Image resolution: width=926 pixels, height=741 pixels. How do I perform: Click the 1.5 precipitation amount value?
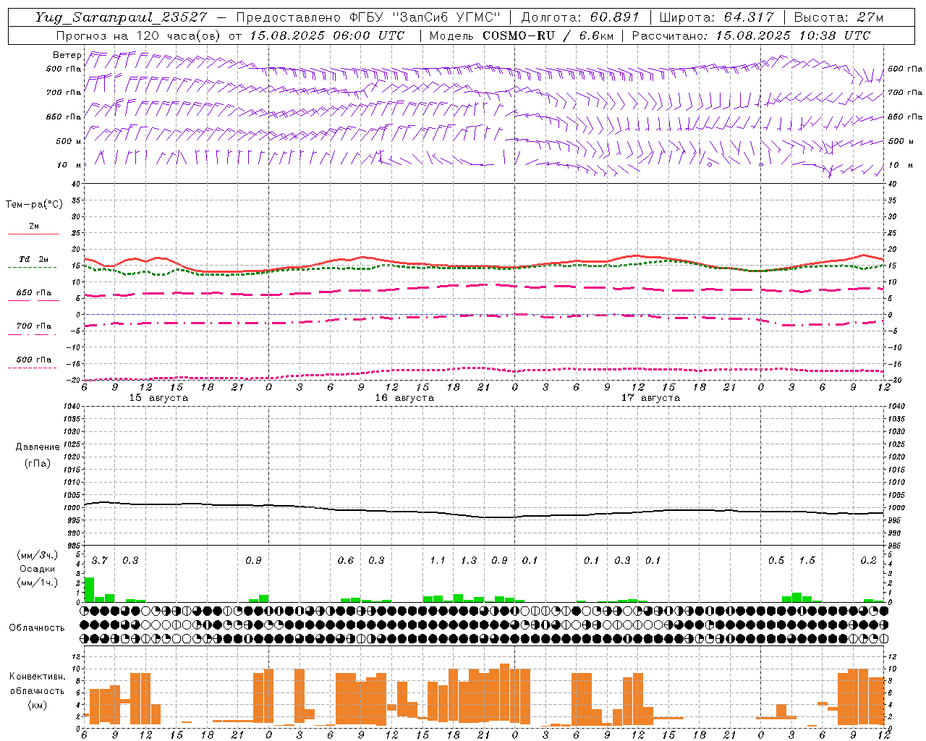click(807, 561)
